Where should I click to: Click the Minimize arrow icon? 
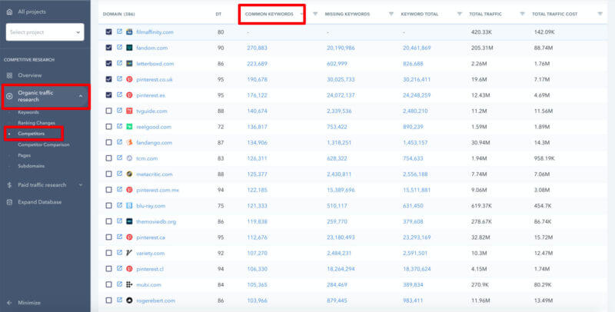tap(9, 303)
